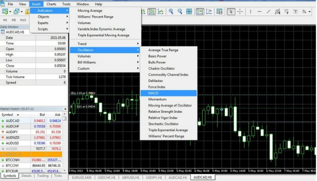The image size is (317, 181).
Task: Select the vertical line drawing tool
Action: [250, 12]
